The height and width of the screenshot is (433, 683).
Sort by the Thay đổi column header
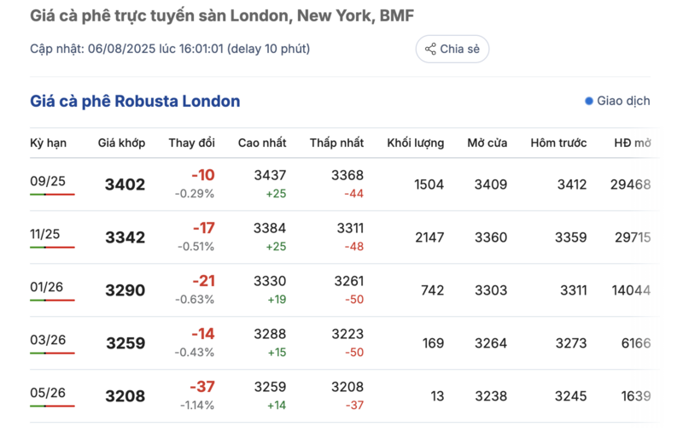coord(191,143)
